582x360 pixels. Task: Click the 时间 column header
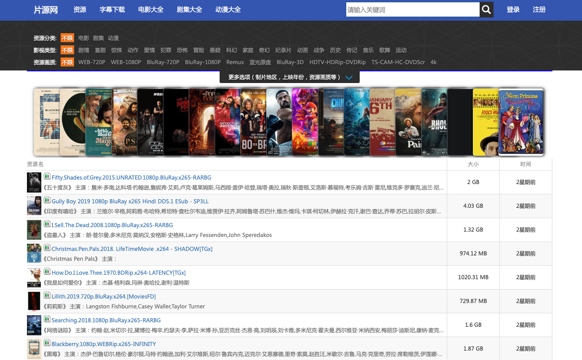tap(526, 164)
